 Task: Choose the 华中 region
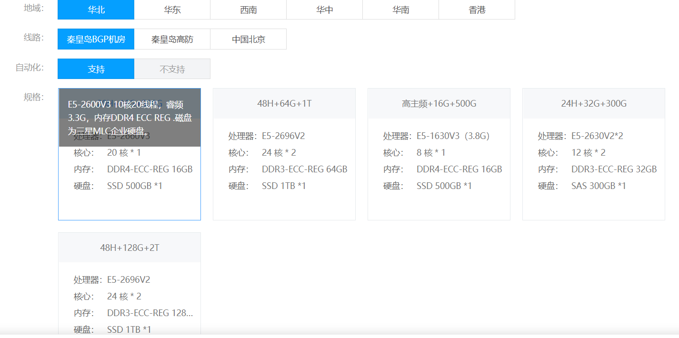click(324, 10)
